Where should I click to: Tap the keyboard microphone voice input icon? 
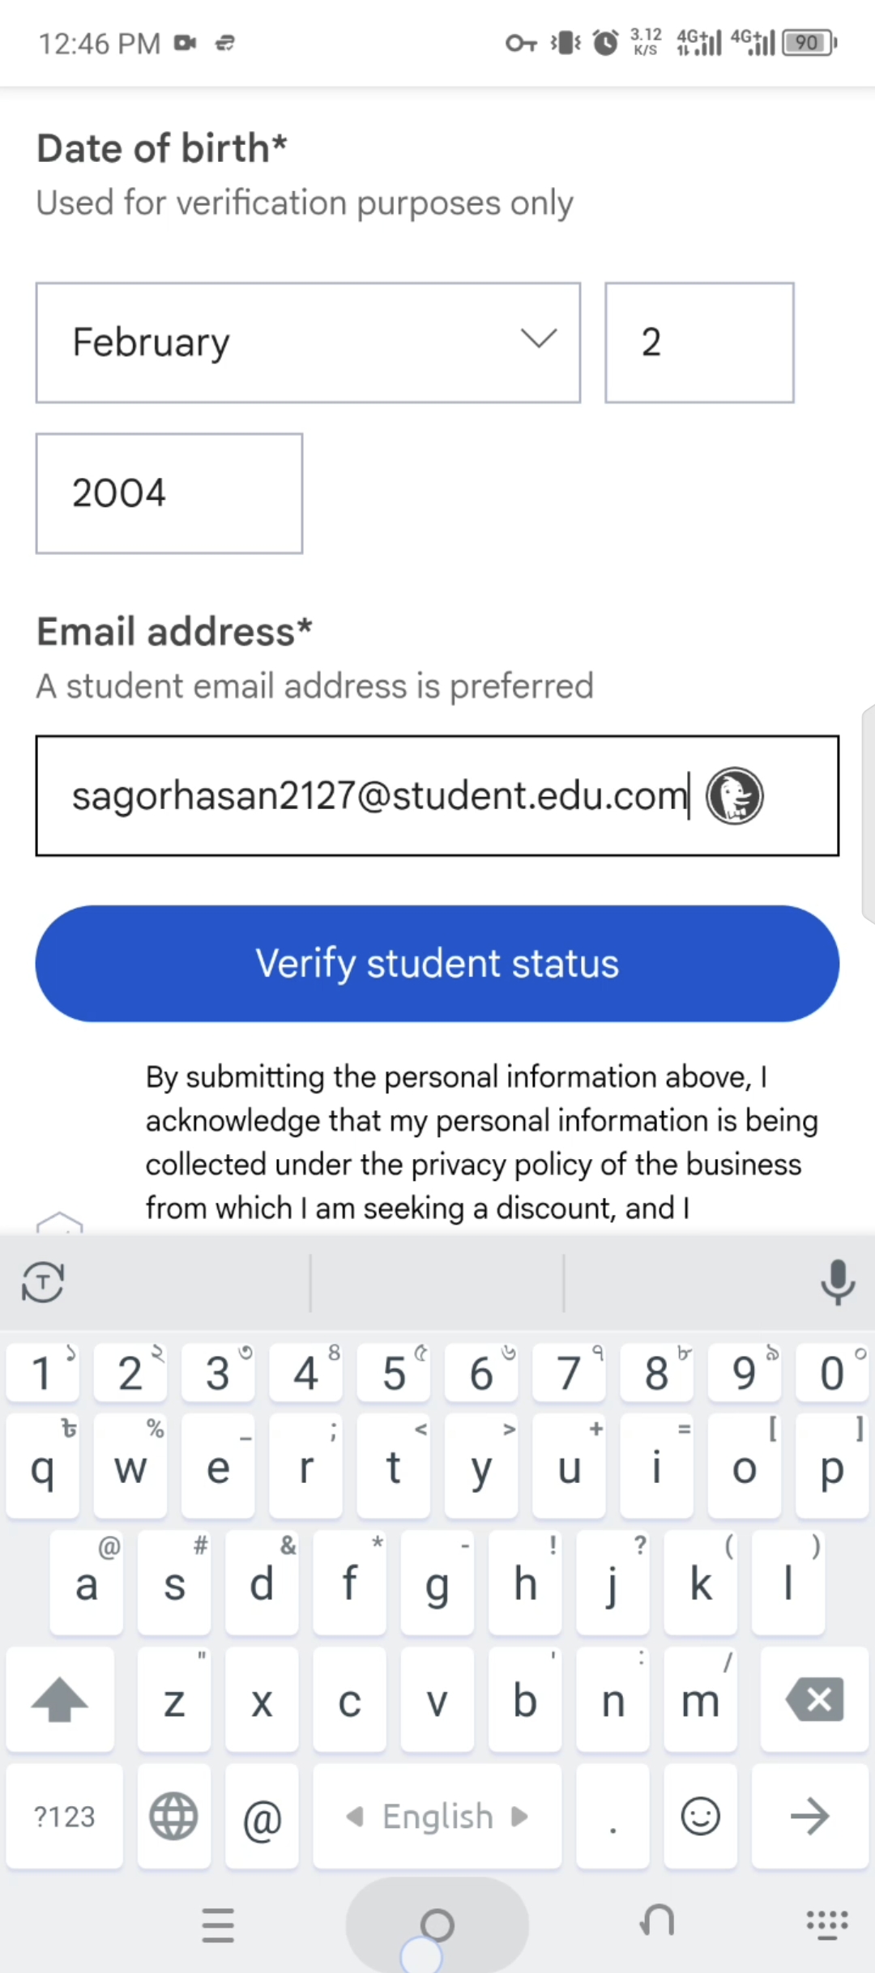837,1282
